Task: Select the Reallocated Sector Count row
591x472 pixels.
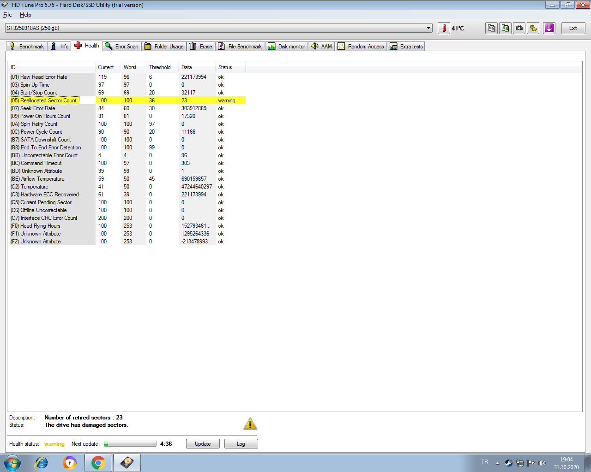Action: click(127, 100)
